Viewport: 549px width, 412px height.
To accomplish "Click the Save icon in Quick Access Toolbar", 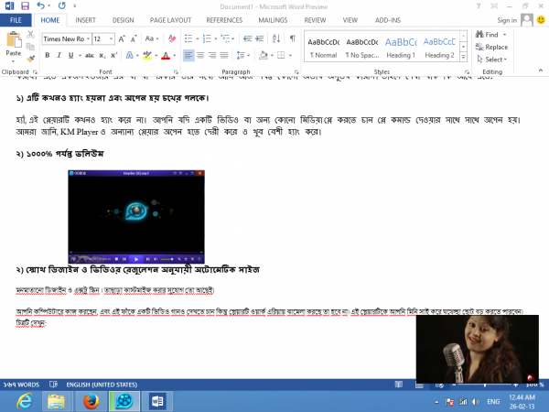I will (24, 5).
